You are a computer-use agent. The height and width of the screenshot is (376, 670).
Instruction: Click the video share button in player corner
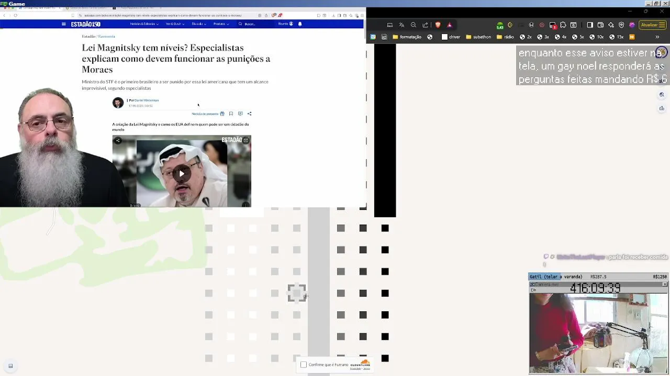click(x=118, y=140)
